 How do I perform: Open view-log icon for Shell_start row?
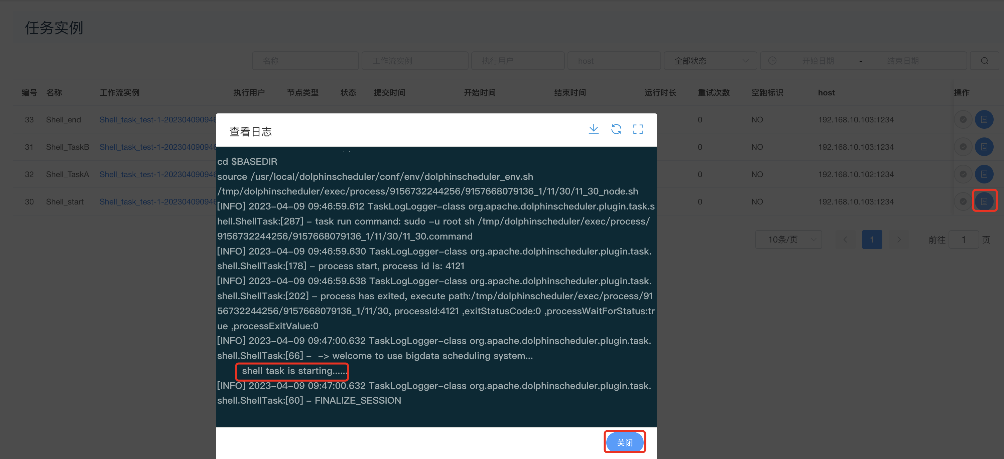(x=984, y=201)
